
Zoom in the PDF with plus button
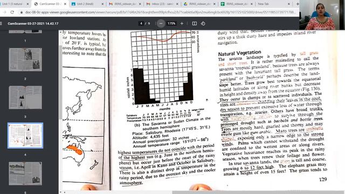(182, 24)
